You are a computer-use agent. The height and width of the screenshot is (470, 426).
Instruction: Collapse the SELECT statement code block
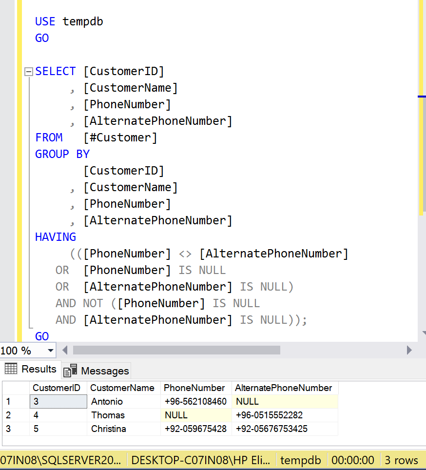(x=28, y=72)
